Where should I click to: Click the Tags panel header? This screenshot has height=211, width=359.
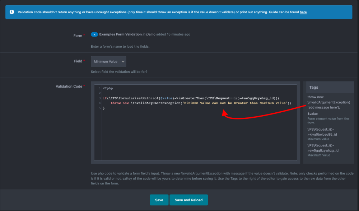point(313,87)
